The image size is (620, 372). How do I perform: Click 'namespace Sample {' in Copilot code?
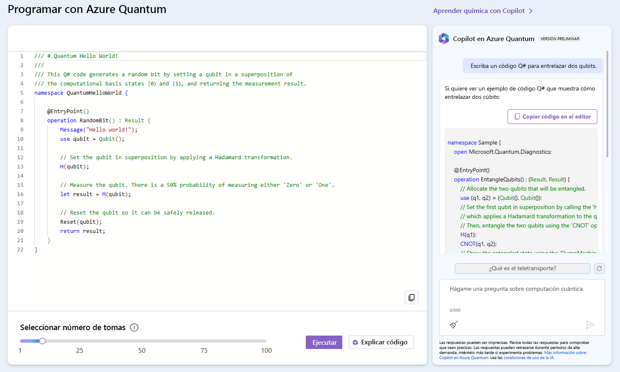pyautogui.click(x=474, y=142)
